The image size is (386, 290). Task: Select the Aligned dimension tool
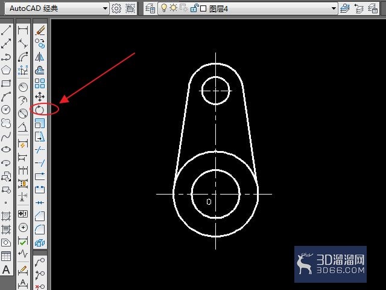pos(23,43)
